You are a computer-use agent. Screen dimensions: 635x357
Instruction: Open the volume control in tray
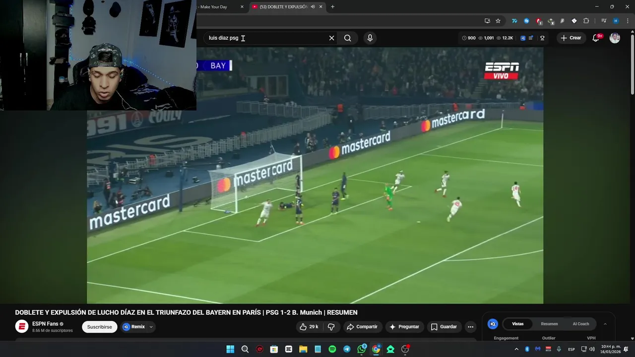tap(592, 349)
